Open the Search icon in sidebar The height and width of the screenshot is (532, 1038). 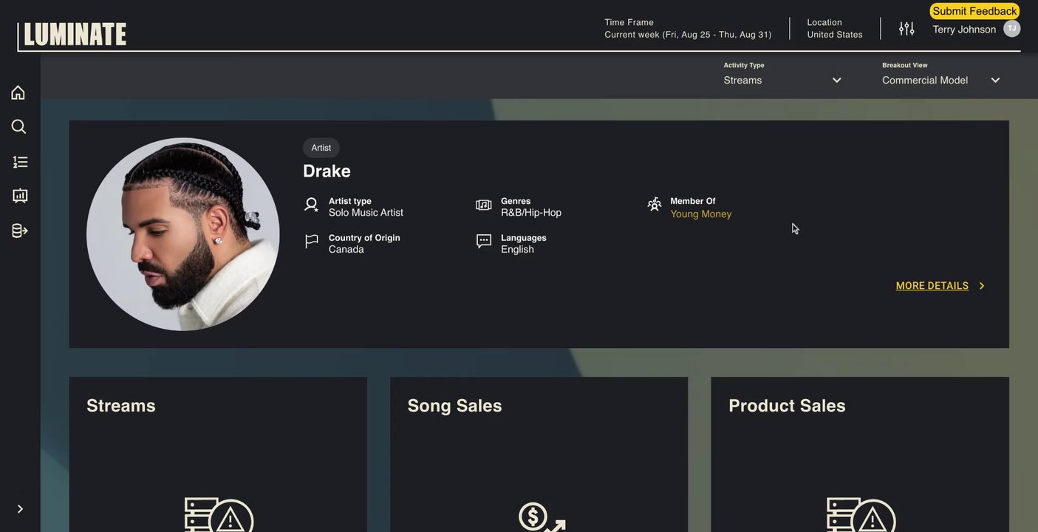tap(18, 126)
